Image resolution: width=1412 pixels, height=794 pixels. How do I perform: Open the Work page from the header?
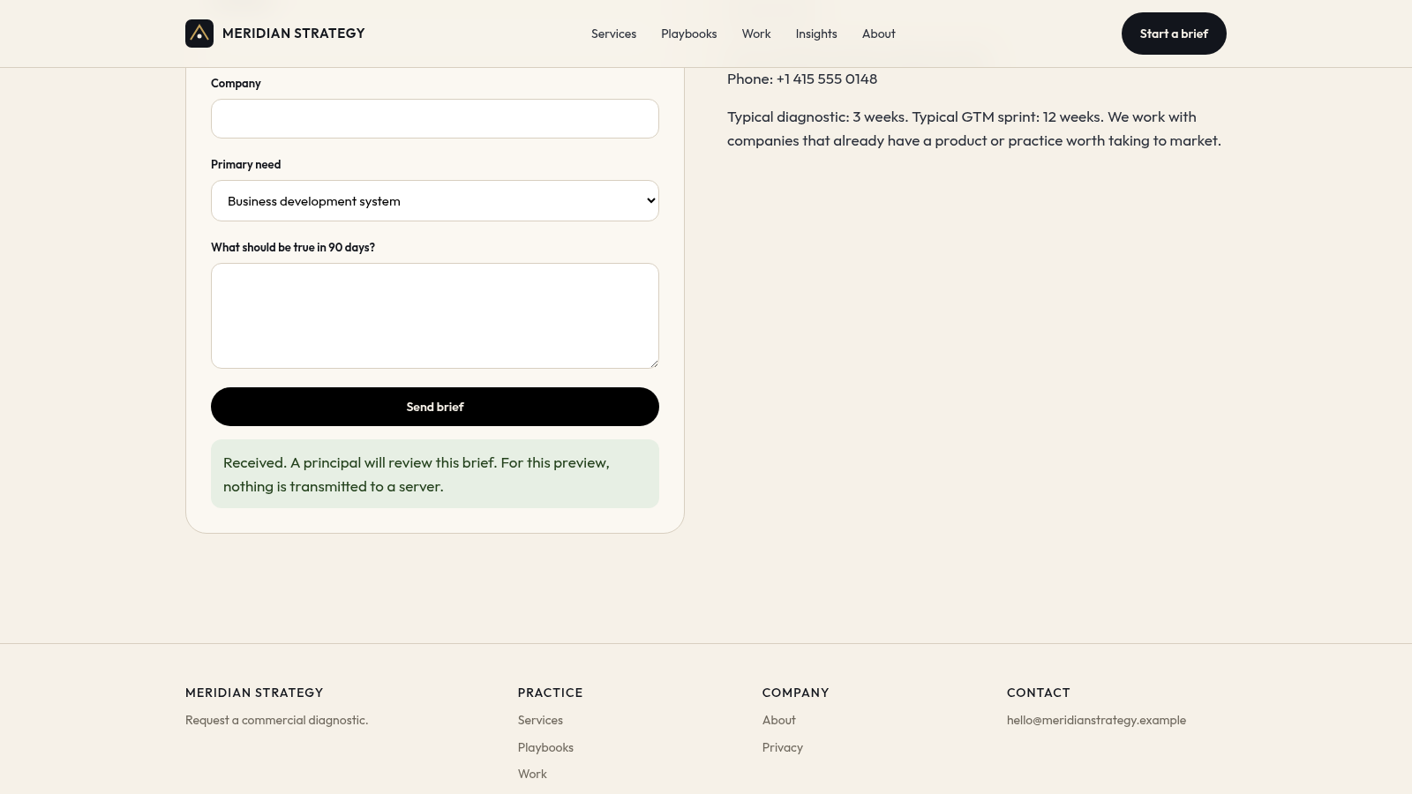(x=756, y=34)
